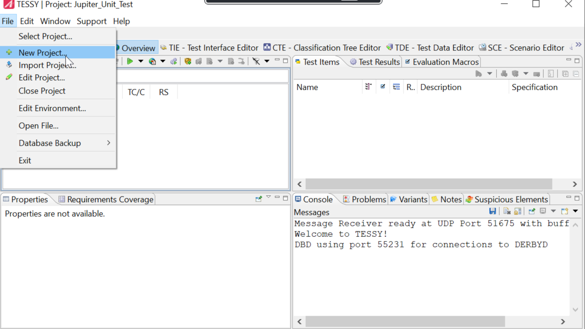Click the execute test item icon
Viewport: 585px width, 329px height.
click(479, 74)
